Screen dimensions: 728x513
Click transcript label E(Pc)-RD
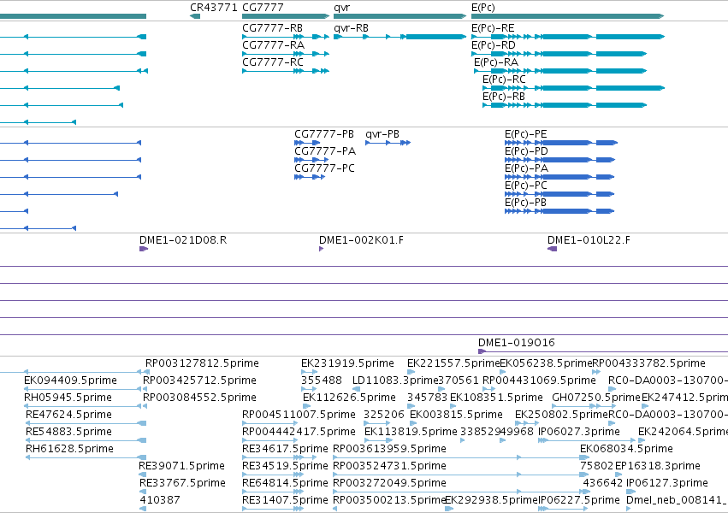(493, 45)
